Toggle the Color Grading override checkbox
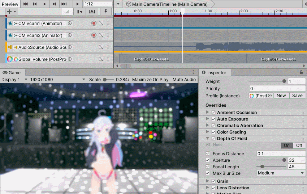Image resolution: width=307 pixels, height=194 pixels. [x=213, y=132]
